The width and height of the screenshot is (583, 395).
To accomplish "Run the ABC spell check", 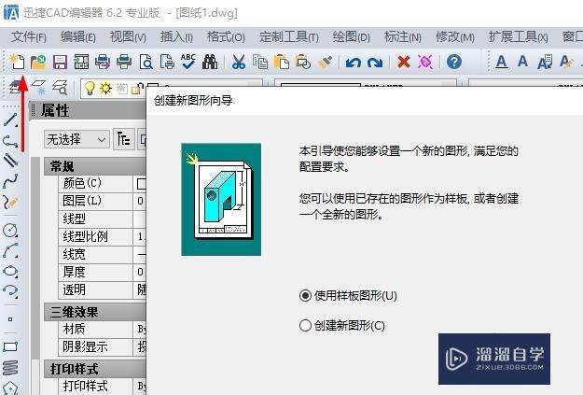I will [188, 62].
